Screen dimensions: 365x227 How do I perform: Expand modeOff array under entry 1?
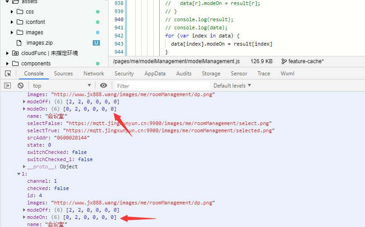tap(24, 210)
